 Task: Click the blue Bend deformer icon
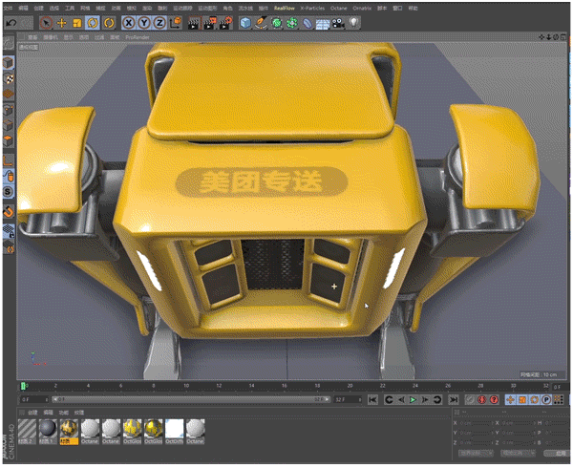pos(308,23)
